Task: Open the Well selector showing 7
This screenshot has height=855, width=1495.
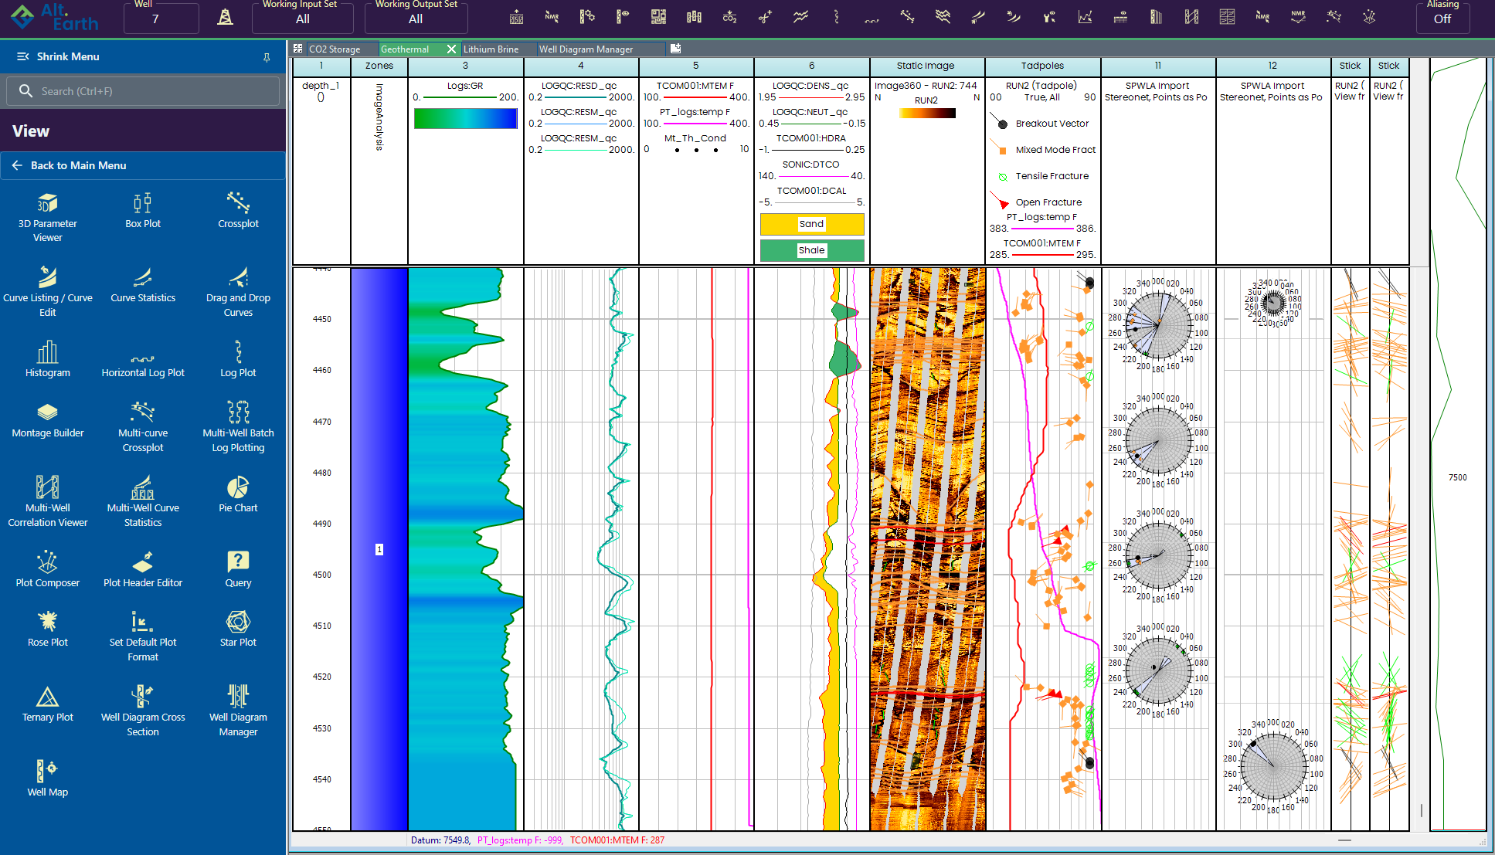Action: [161, 19]
